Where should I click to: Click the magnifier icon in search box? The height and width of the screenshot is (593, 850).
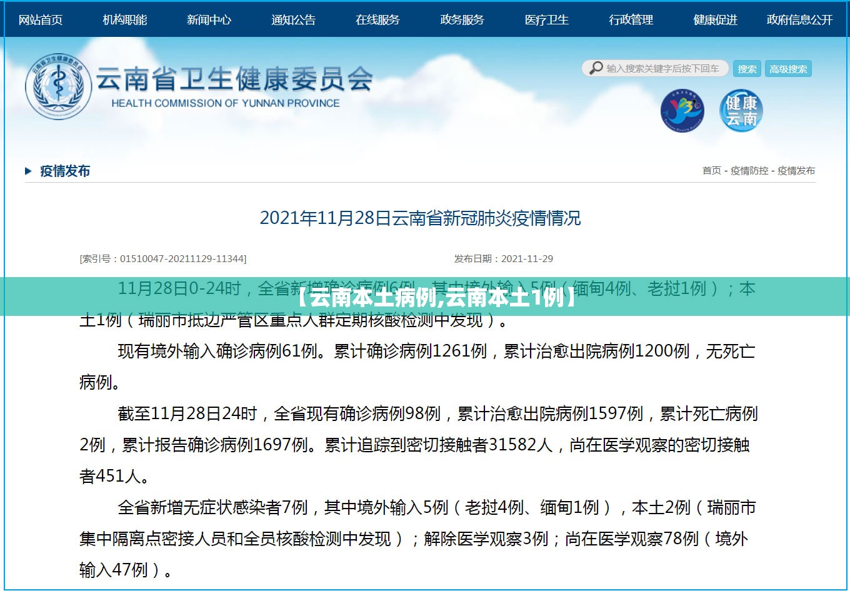click(596, 68)
